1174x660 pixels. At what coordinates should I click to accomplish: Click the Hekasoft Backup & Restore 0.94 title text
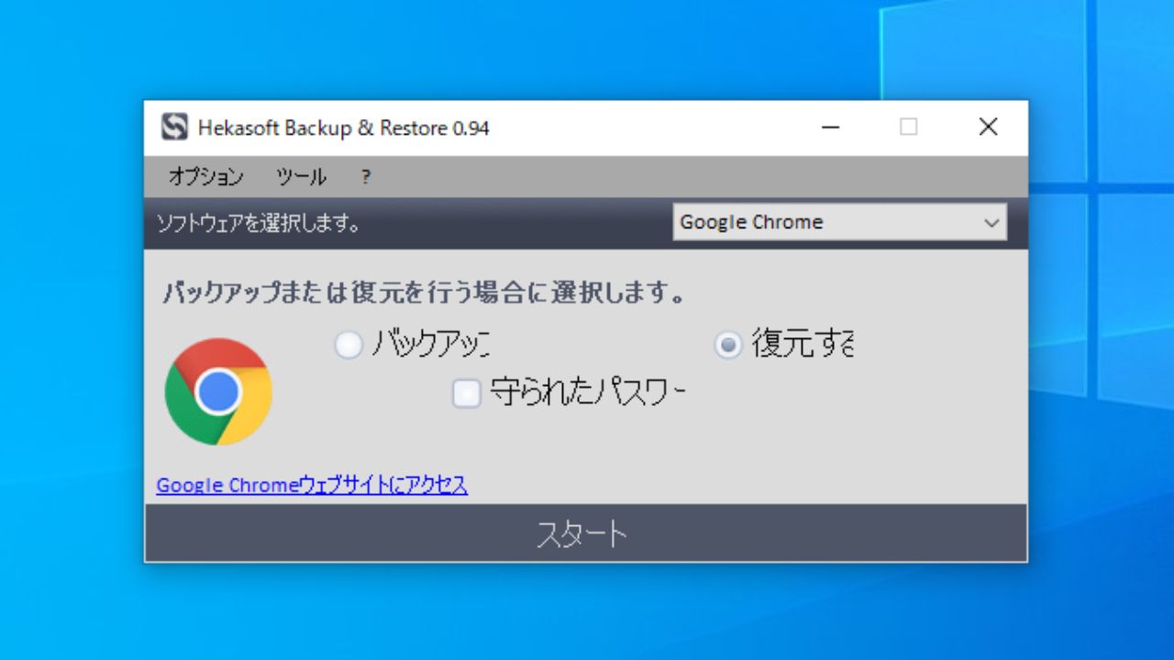click(x=343, y=128)
